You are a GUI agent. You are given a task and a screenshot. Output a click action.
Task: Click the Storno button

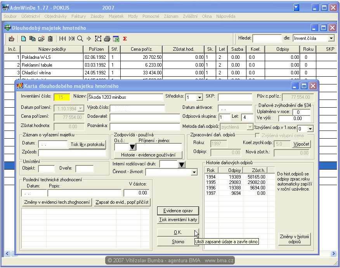(x=178, y=242)
